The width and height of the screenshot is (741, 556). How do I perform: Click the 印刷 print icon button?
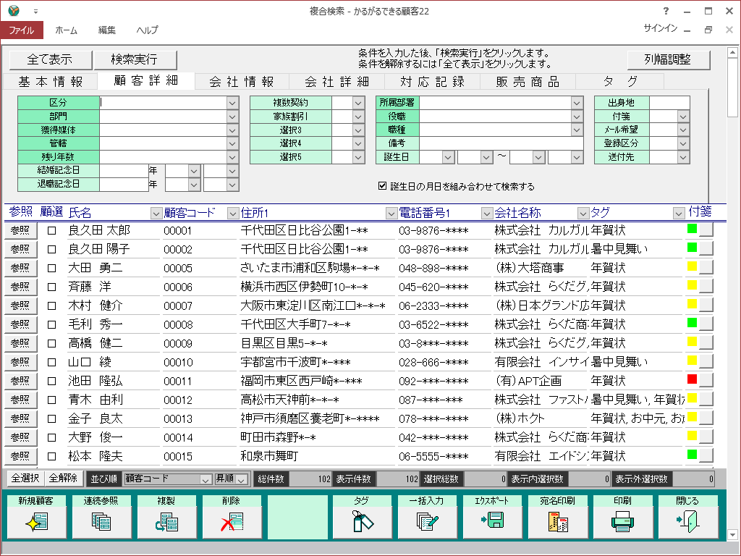(x=623, y=516)
